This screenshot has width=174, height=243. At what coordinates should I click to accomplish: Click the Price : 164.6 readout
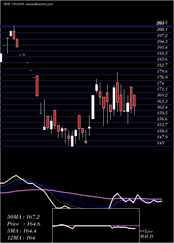[x=24, y=224]
